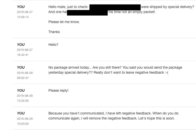Click the 'Hello mate, just to check' text
Screen dimensions: 196x130
[x=68, y=7]
